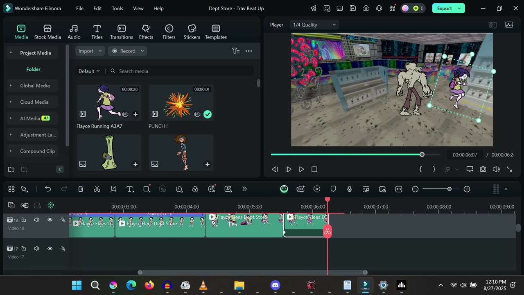Open the Default sort dropdown
Viewport: 524px width, 295px height.
pos(89,71)
